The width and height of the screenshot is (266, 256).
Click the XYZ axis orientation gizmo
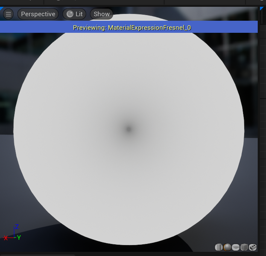tap(12, 233)
